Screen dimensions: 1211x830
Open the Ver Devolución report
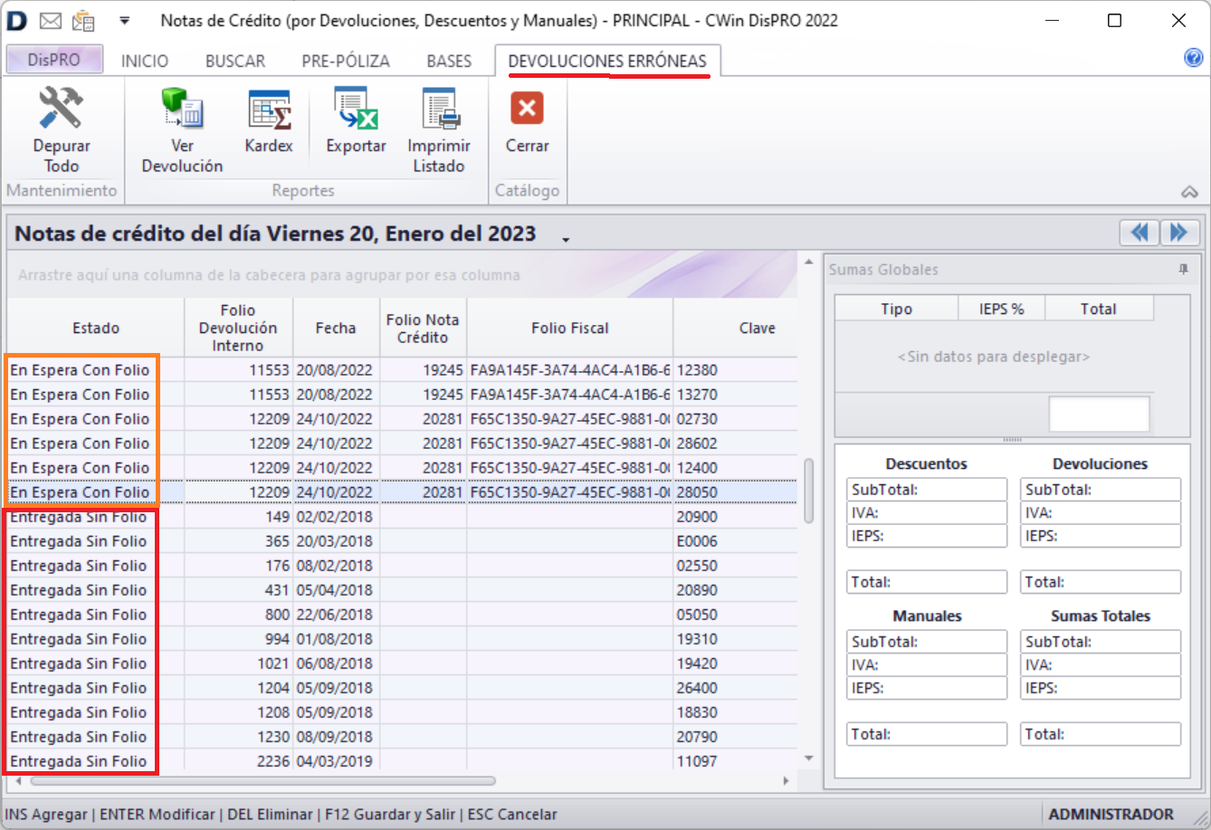182,109
